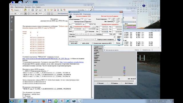Image resolution: width=183 pixels, height=103 pixels.
Task: Open the bookmarks panel in Acrobat sidebar
Action: click(12, 22)
